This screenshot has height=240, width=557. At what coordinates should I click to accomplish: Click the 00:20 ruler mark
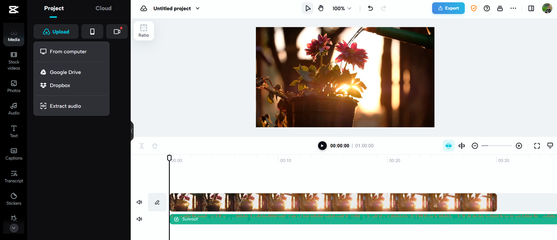(x=395, y=160)
